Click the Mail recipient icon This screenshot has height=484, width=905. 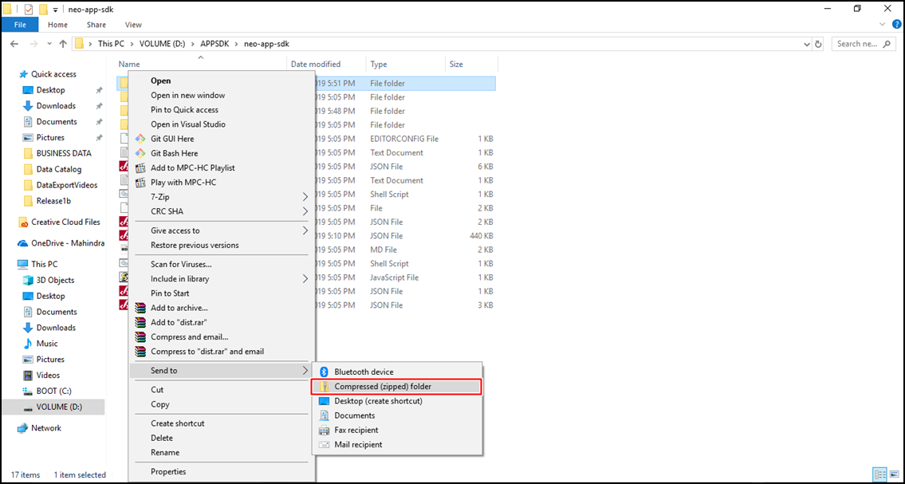click(325, 445)
